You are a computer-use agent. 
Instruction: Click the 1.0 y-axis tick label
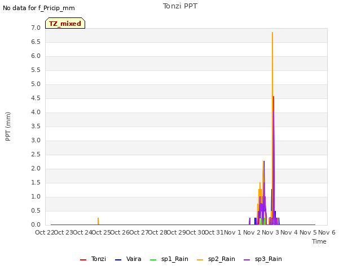click(36, 196)
